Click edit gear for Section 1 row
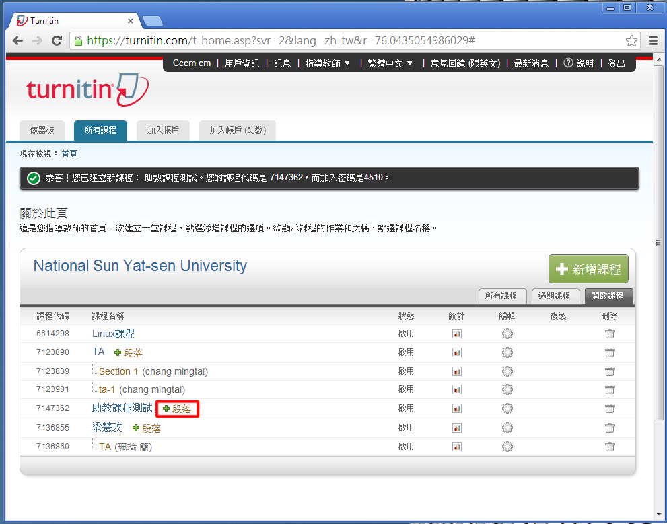667x524 pixels. coord(507,371)
